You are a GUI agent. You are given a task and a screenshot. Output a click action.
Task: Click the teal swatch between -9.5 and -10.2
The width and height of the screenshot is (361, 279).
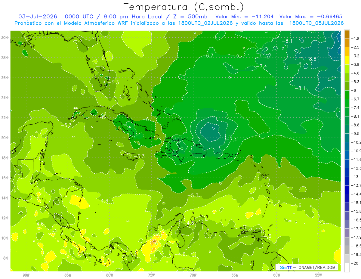(x=347, y=138)
